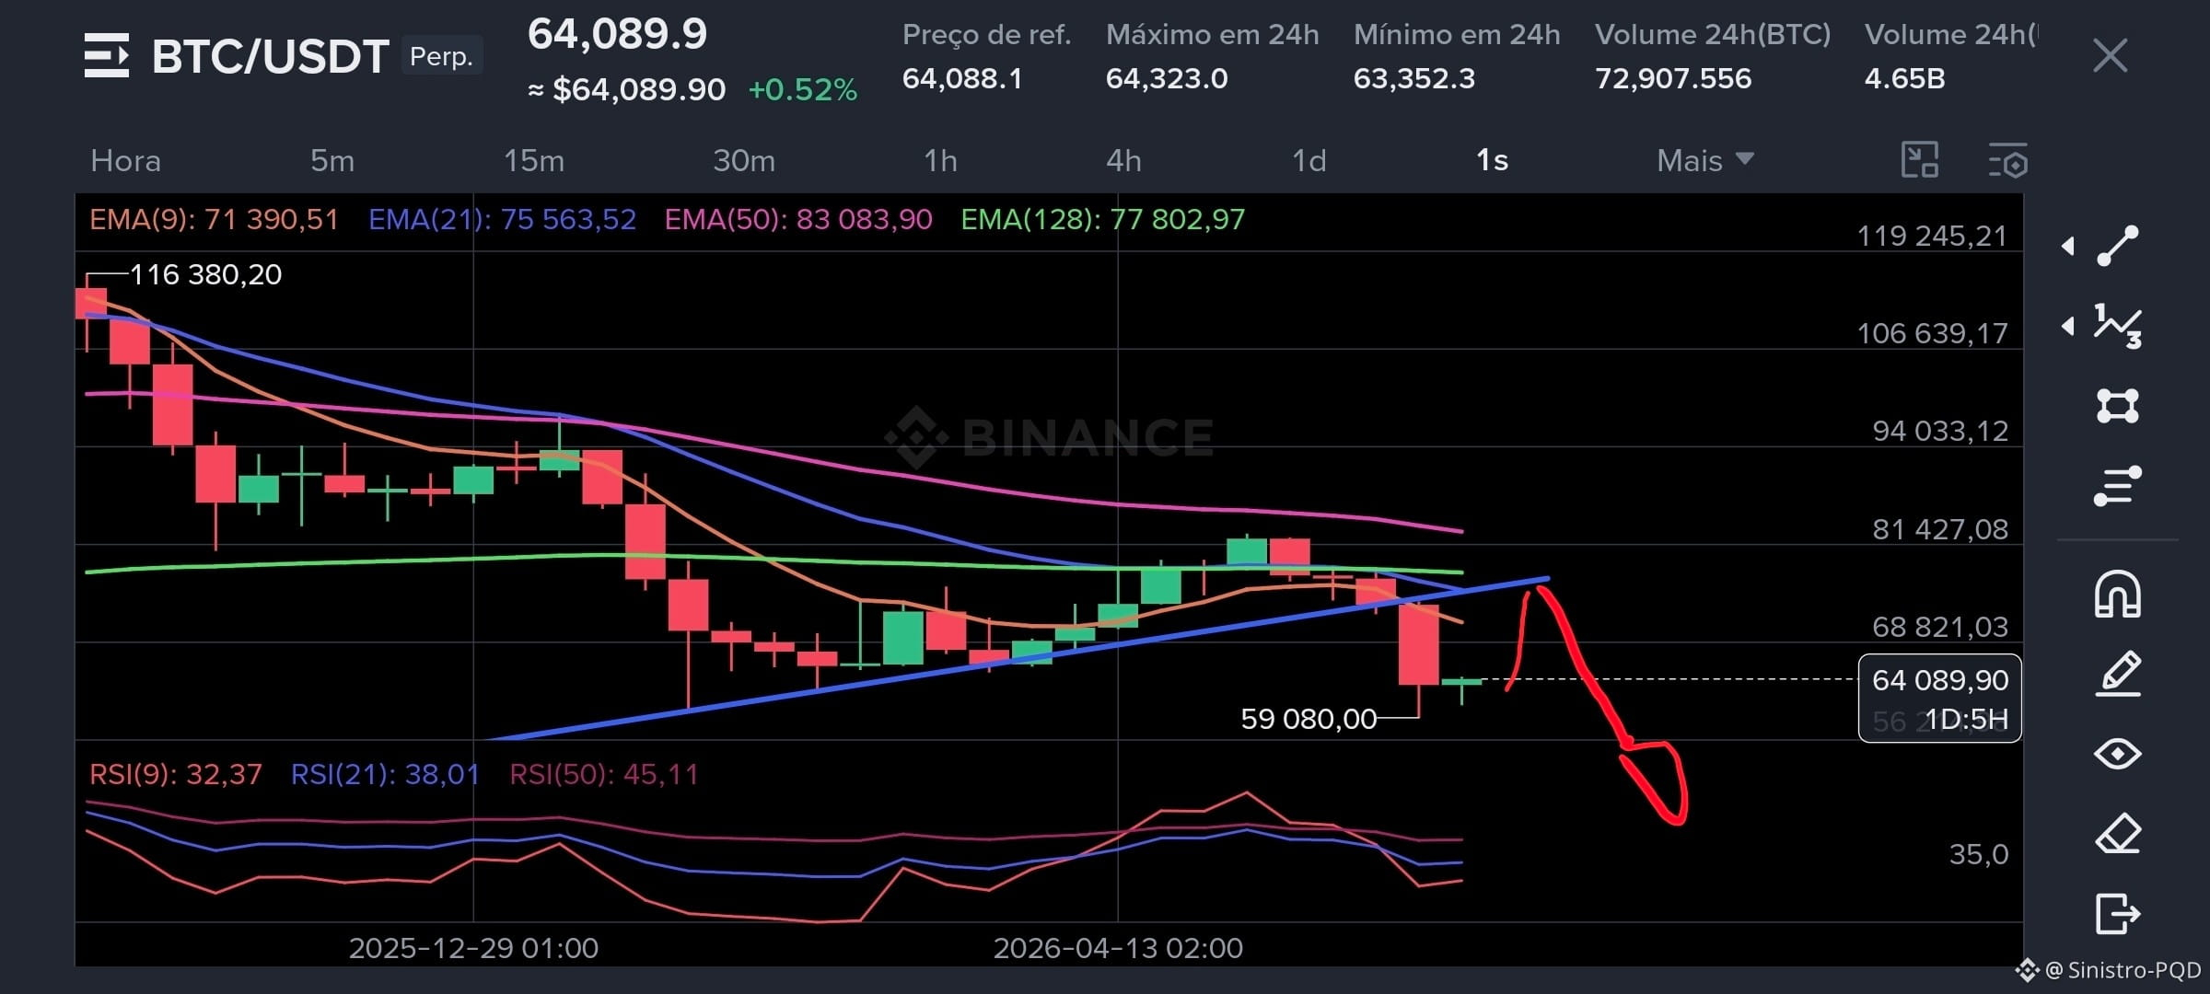Select the 1-2-3 wave pattern tool
The width and height of the screenshot is (2210, 994).
pos(2118,326)
